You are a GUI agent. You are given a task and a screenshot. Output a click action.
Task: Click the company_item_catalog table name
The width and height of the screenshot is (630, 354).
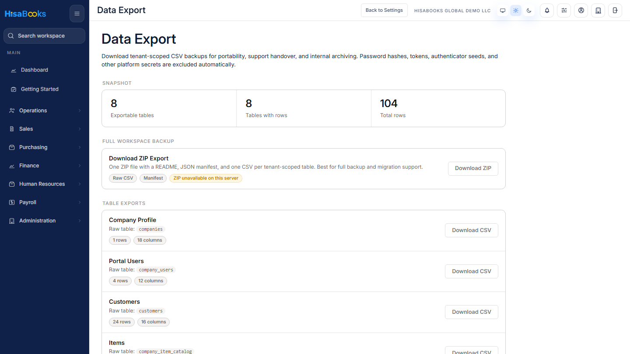point(165,351)
